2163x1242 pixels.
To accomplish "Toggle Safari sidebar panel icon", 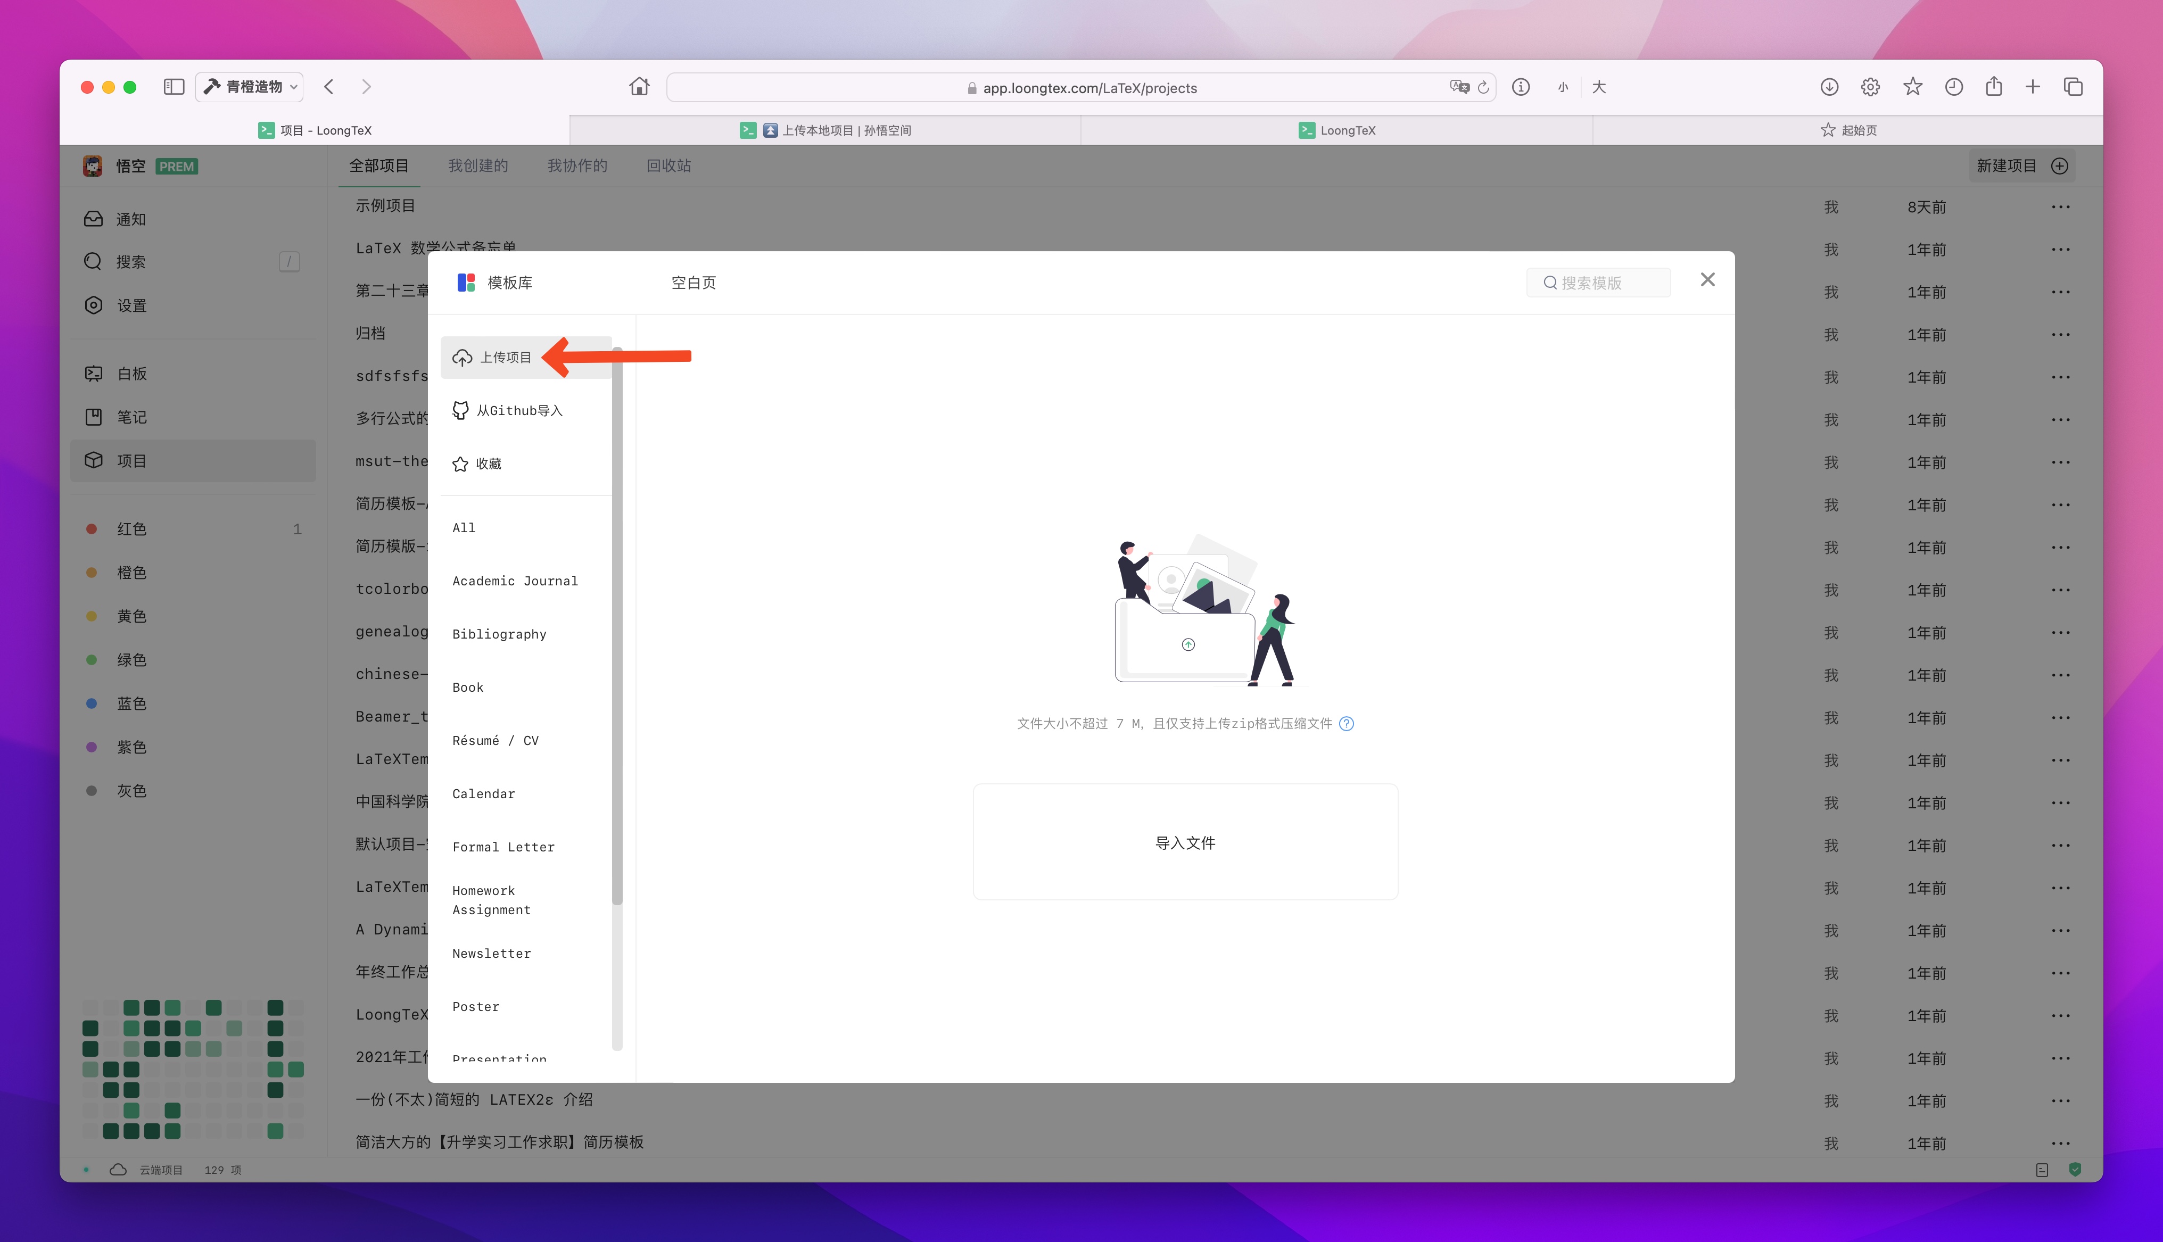I will point(174,87).
